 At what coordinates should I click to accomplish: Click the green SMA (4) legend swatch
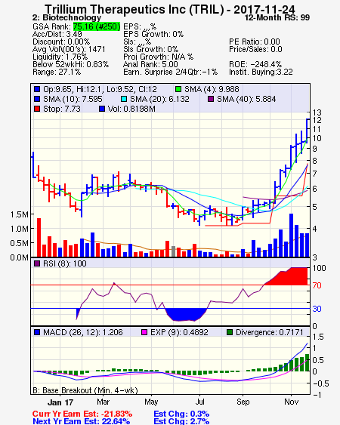pyautogui.click(x=178, y=89)
